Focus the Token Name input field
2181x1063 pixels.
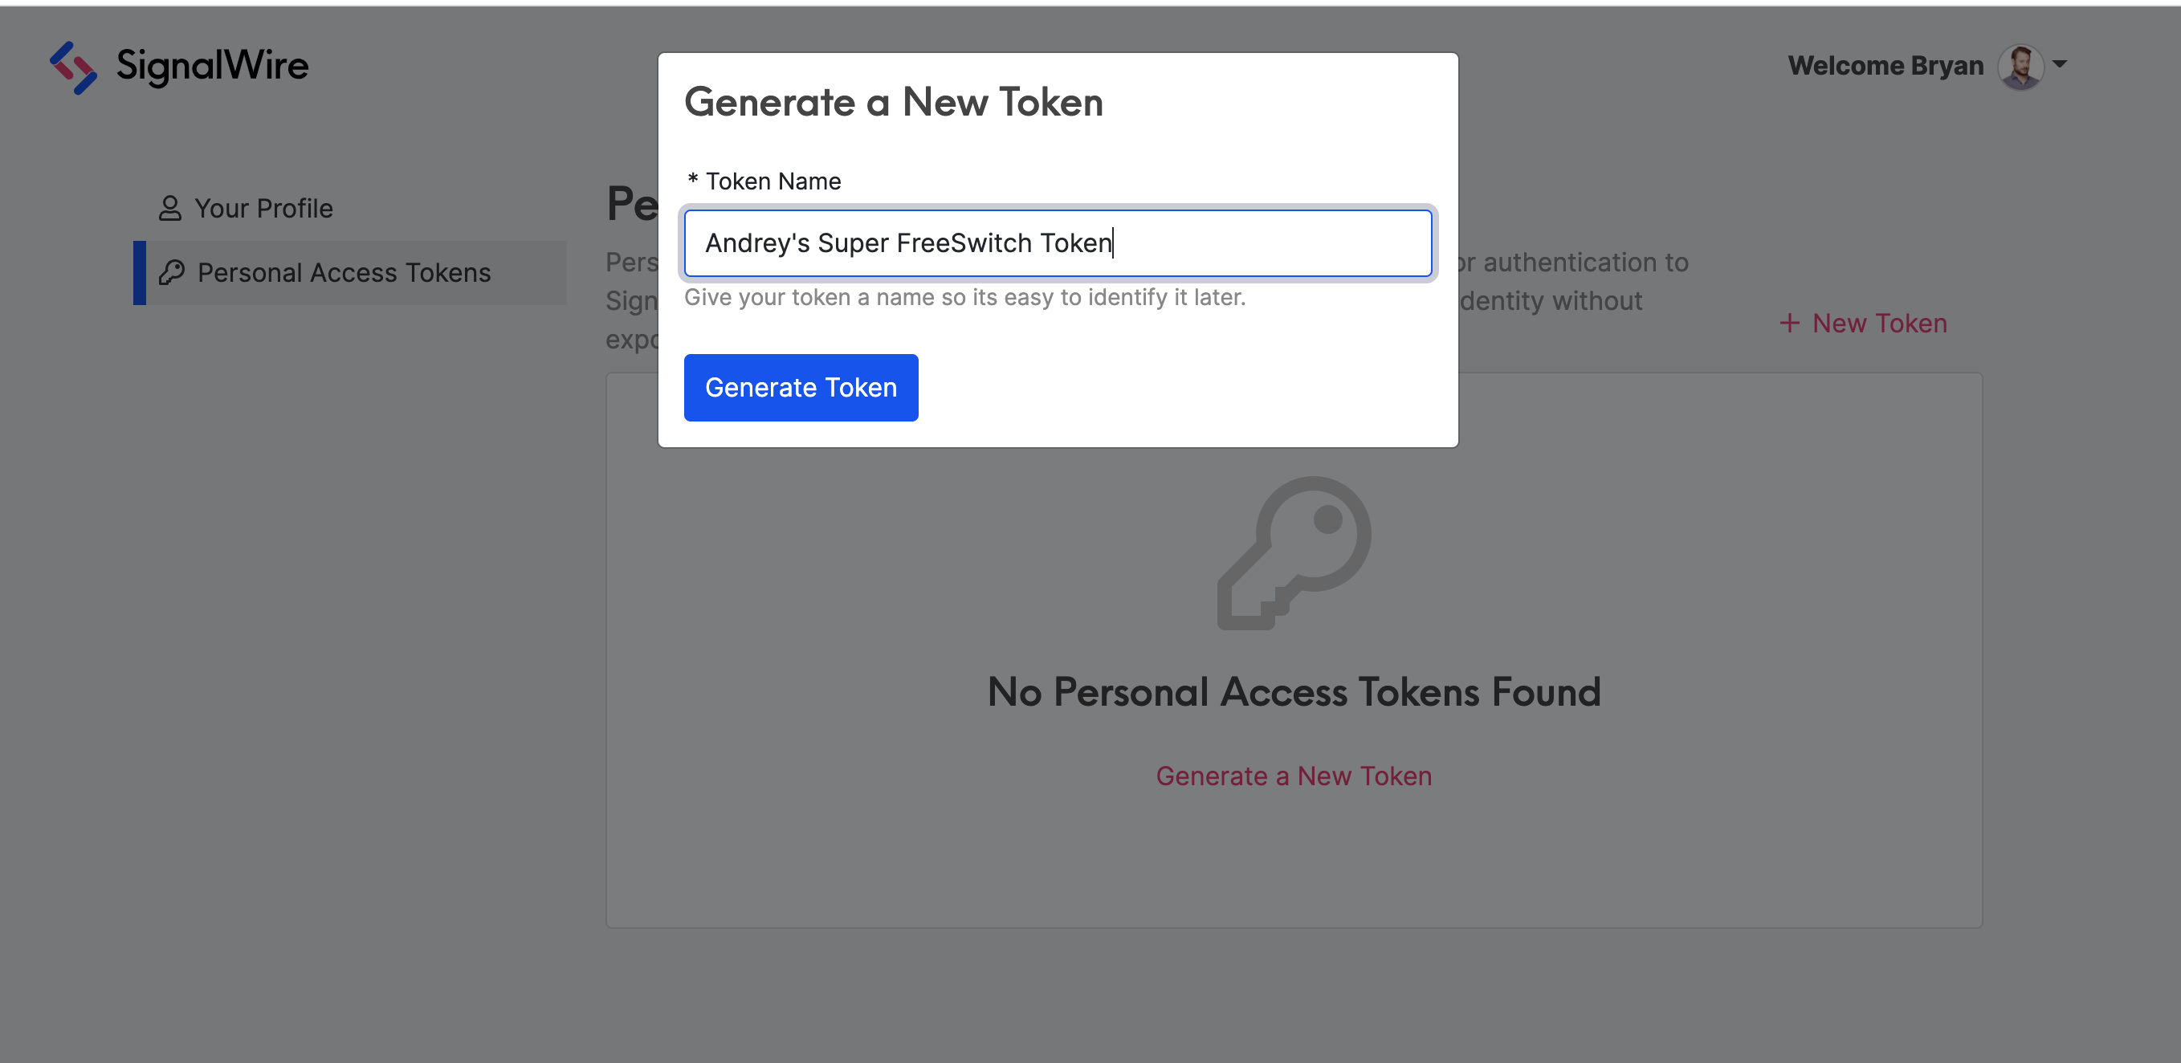click(x=1058, y=244)
